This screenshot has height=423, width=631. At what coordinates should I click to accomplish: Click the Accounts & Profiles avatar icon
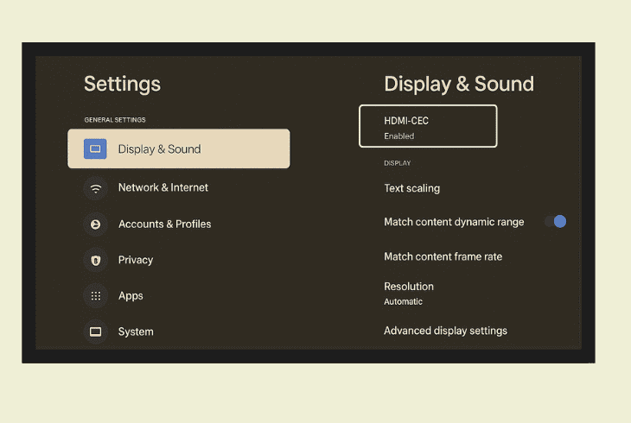coord(95,224)
